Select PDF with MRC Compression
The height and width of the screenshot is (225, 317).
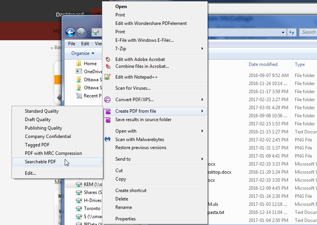[x=53, y=153]
